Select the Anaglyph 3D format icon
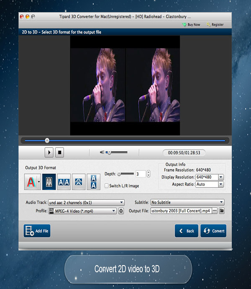The height and width of the screenshot is (289, 251). [x=31, y=181]
